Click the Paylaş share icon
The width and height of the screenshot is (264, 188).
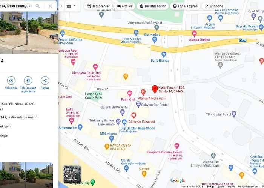(45, 80)
